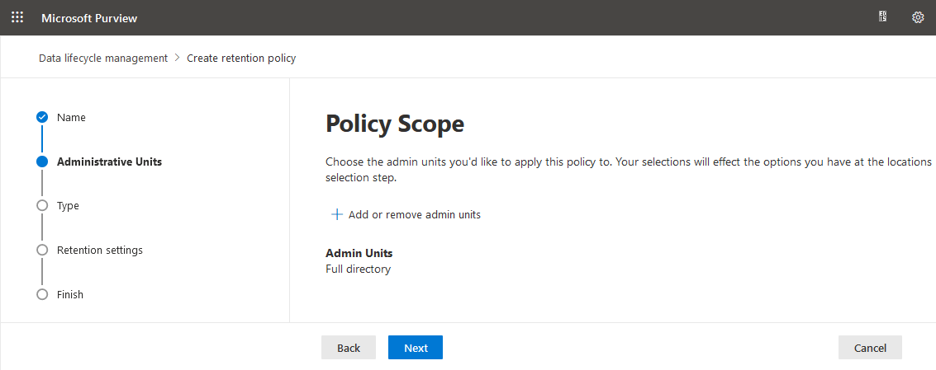Click the Microsoft Purview title
Viewport: 936px width, 370px height.
[x=89, y=18]
